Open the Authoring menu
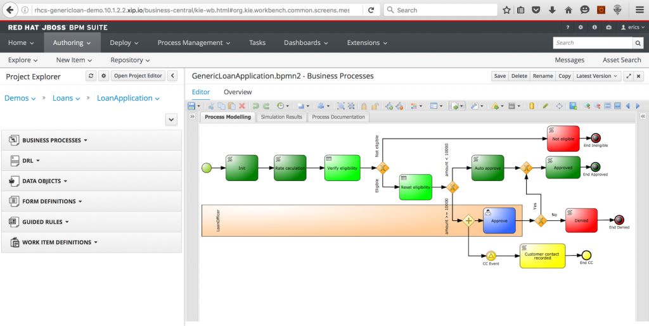 [x=72, y=42]
